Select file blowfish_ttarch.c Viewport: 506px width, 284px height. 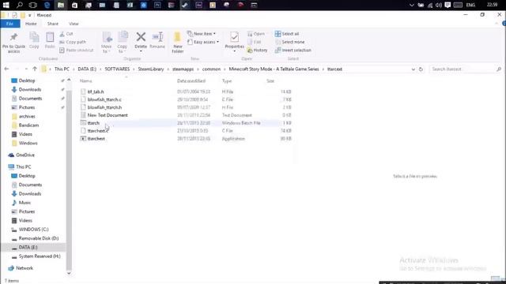coord(104,99)
